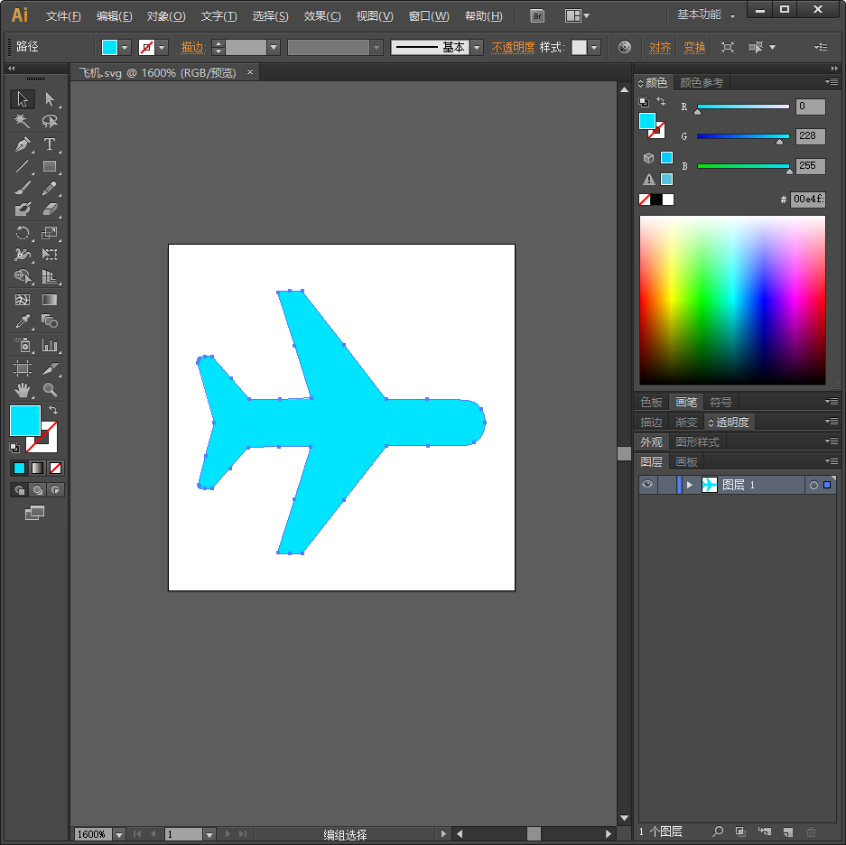Select the Scale tool

(50, 233)
